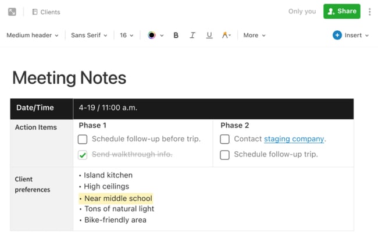
Task: Uncheck the Send walkthrough info checkbox
Action: (x=83, y=155)
